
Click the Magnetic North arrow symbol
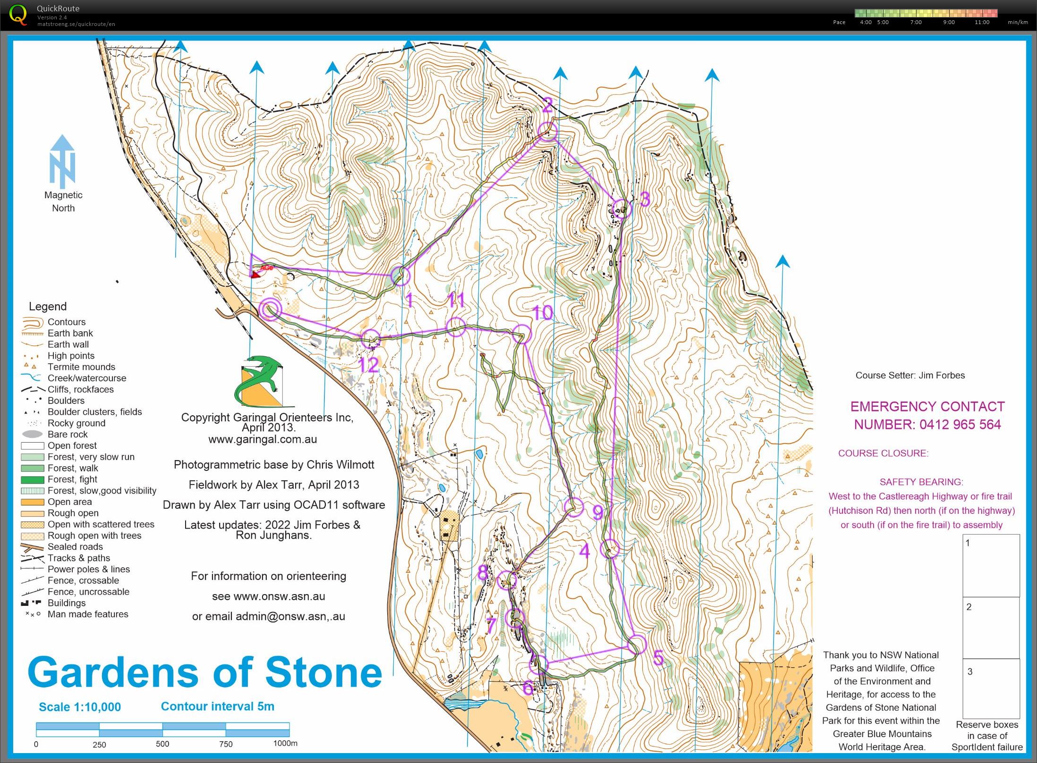62,162
